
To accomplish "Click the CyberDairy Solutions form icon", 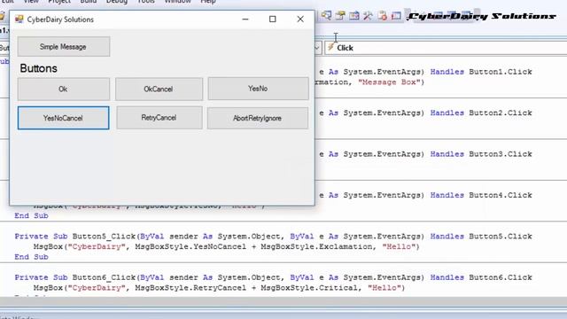I will coord(19,19).
